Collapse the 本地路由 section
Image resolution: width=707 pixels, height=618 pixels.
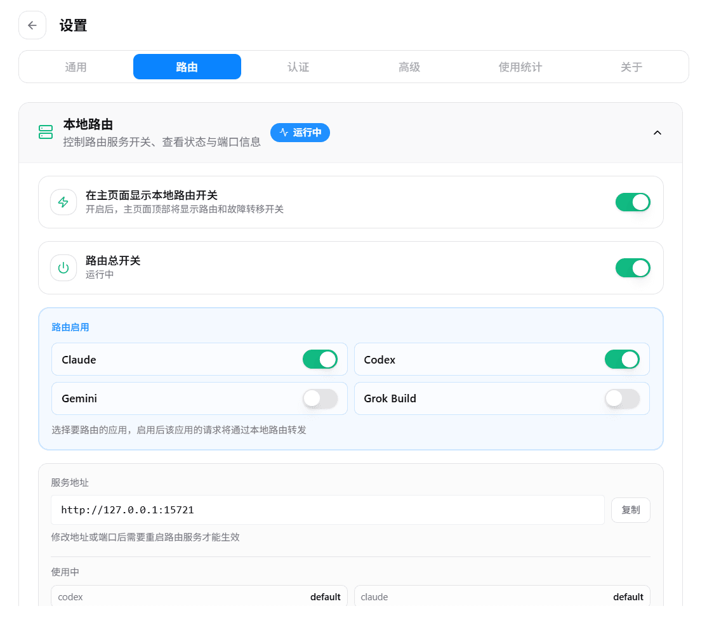coord(657,133)
